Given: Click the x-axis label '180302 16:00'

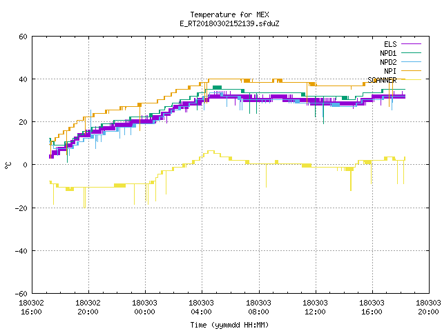Looking at the screenshot, I should click(31, 308).
